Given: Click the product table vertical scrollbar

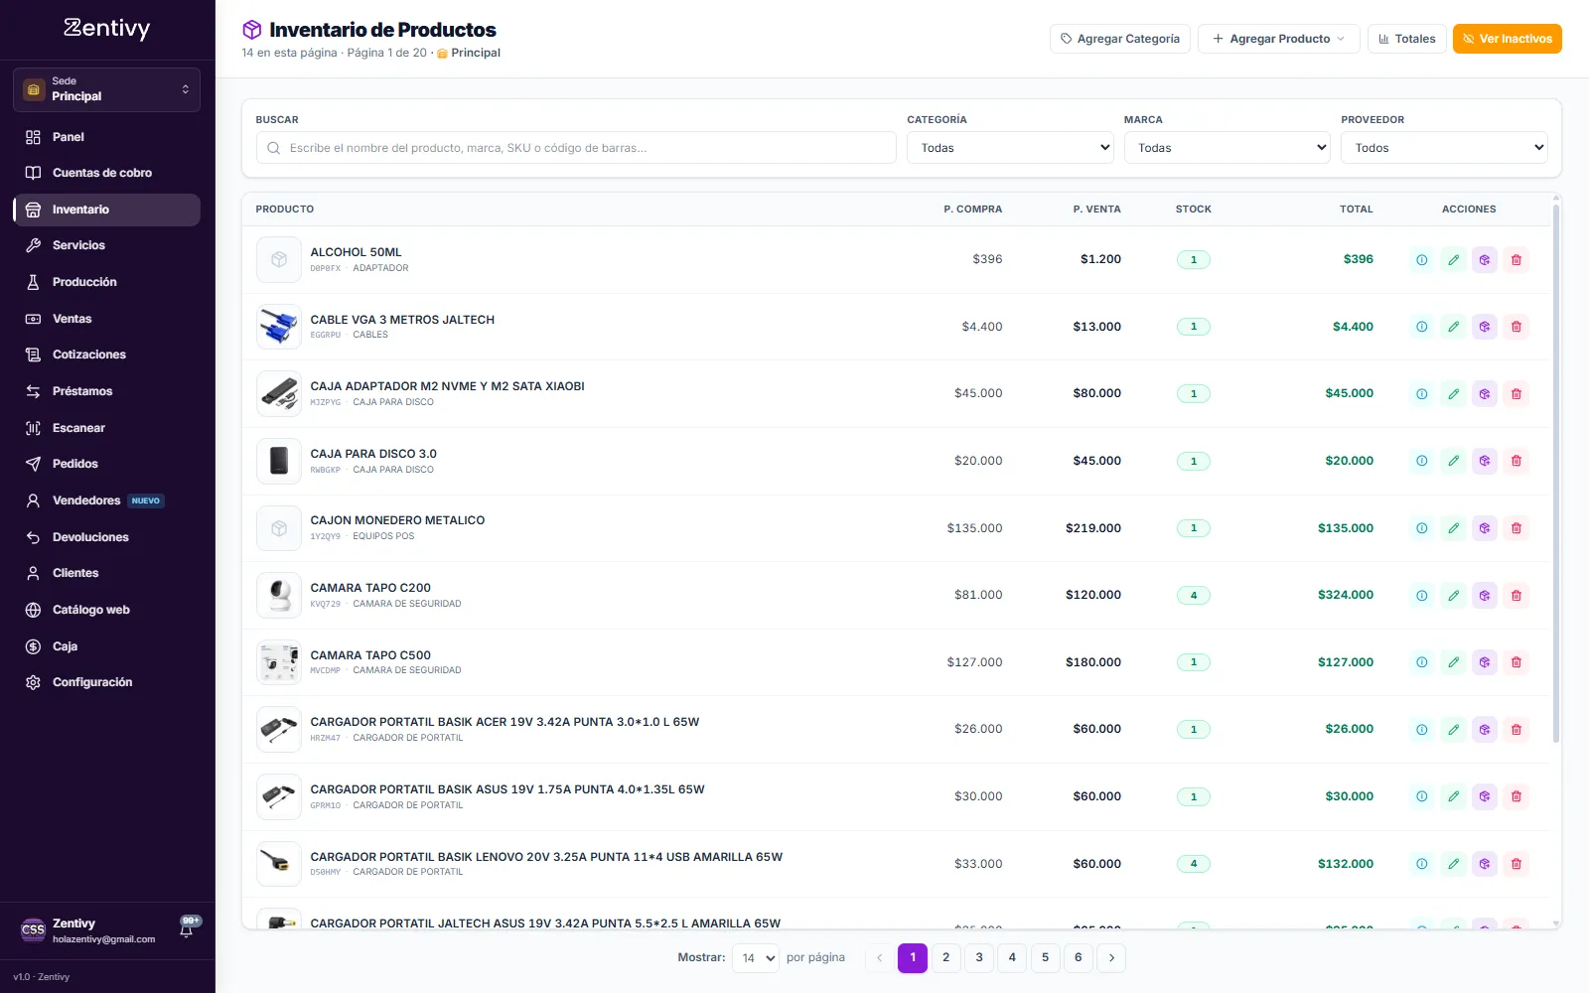Looking at the screenshot, I should [x=1556, y=473].
